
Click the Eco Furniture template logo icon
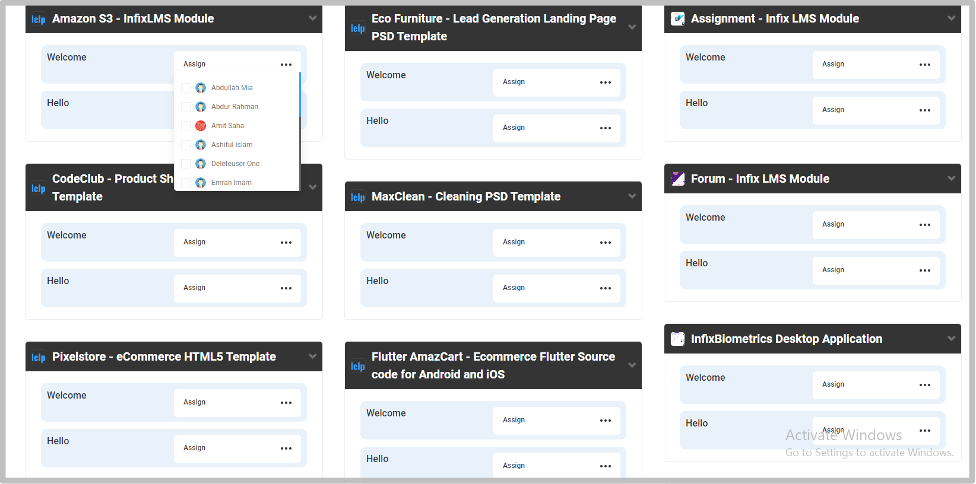coord(358,28)
